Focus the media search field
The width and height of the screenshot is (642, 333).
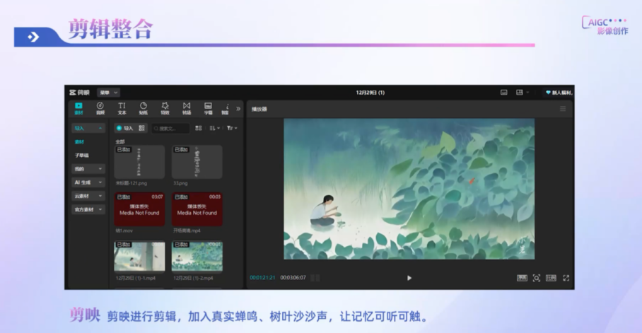click(x=170, y=128)
